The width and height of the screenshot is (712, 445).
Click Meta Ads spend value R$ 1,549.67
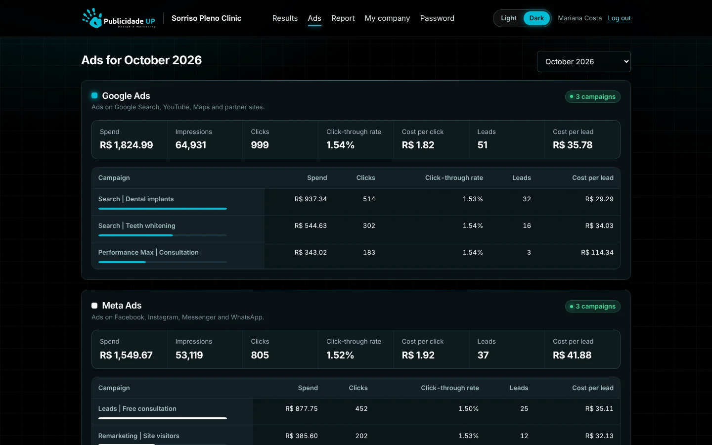[x=126, y=355]
